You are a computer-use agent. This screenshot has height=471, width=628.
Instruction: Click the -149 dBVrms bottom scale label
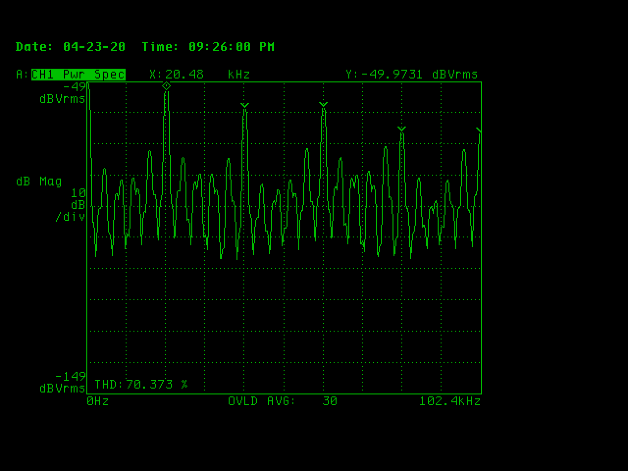coord(63,382)
